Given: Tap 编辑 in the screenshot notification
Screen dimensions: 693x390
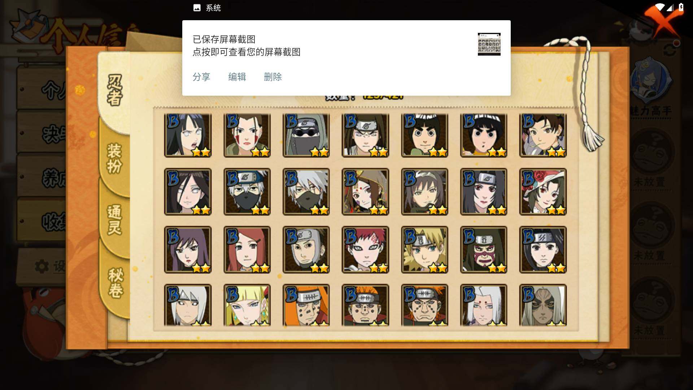Looking at the screenshot, I should click(x=237, y=77).
